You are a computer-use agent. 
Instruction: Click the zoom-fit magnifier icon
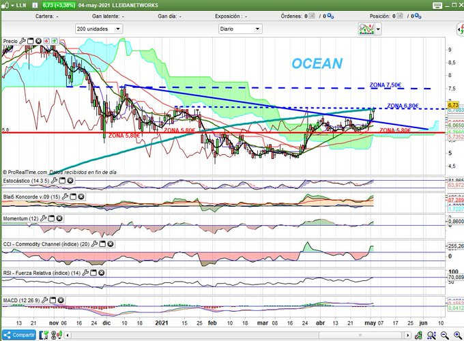tap(431, 336)
